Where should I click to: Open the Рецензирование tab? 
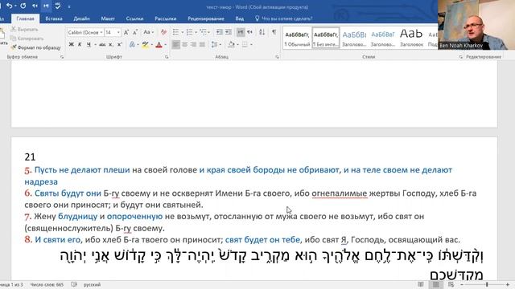[x=206, y=18]
